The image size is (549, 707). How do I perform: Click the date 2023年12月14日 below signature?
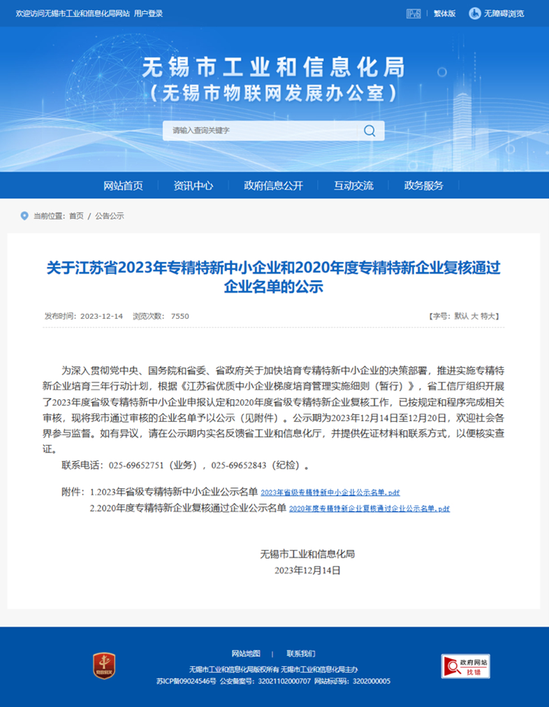coord(307,571)
